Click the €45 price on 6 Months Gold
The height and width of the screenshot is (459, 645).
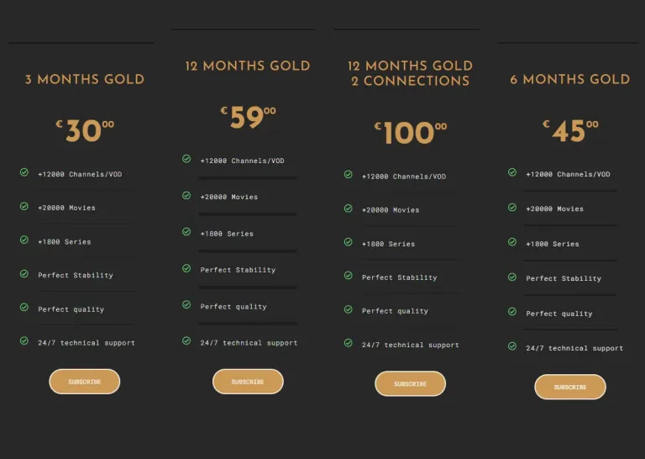[570, 131]
